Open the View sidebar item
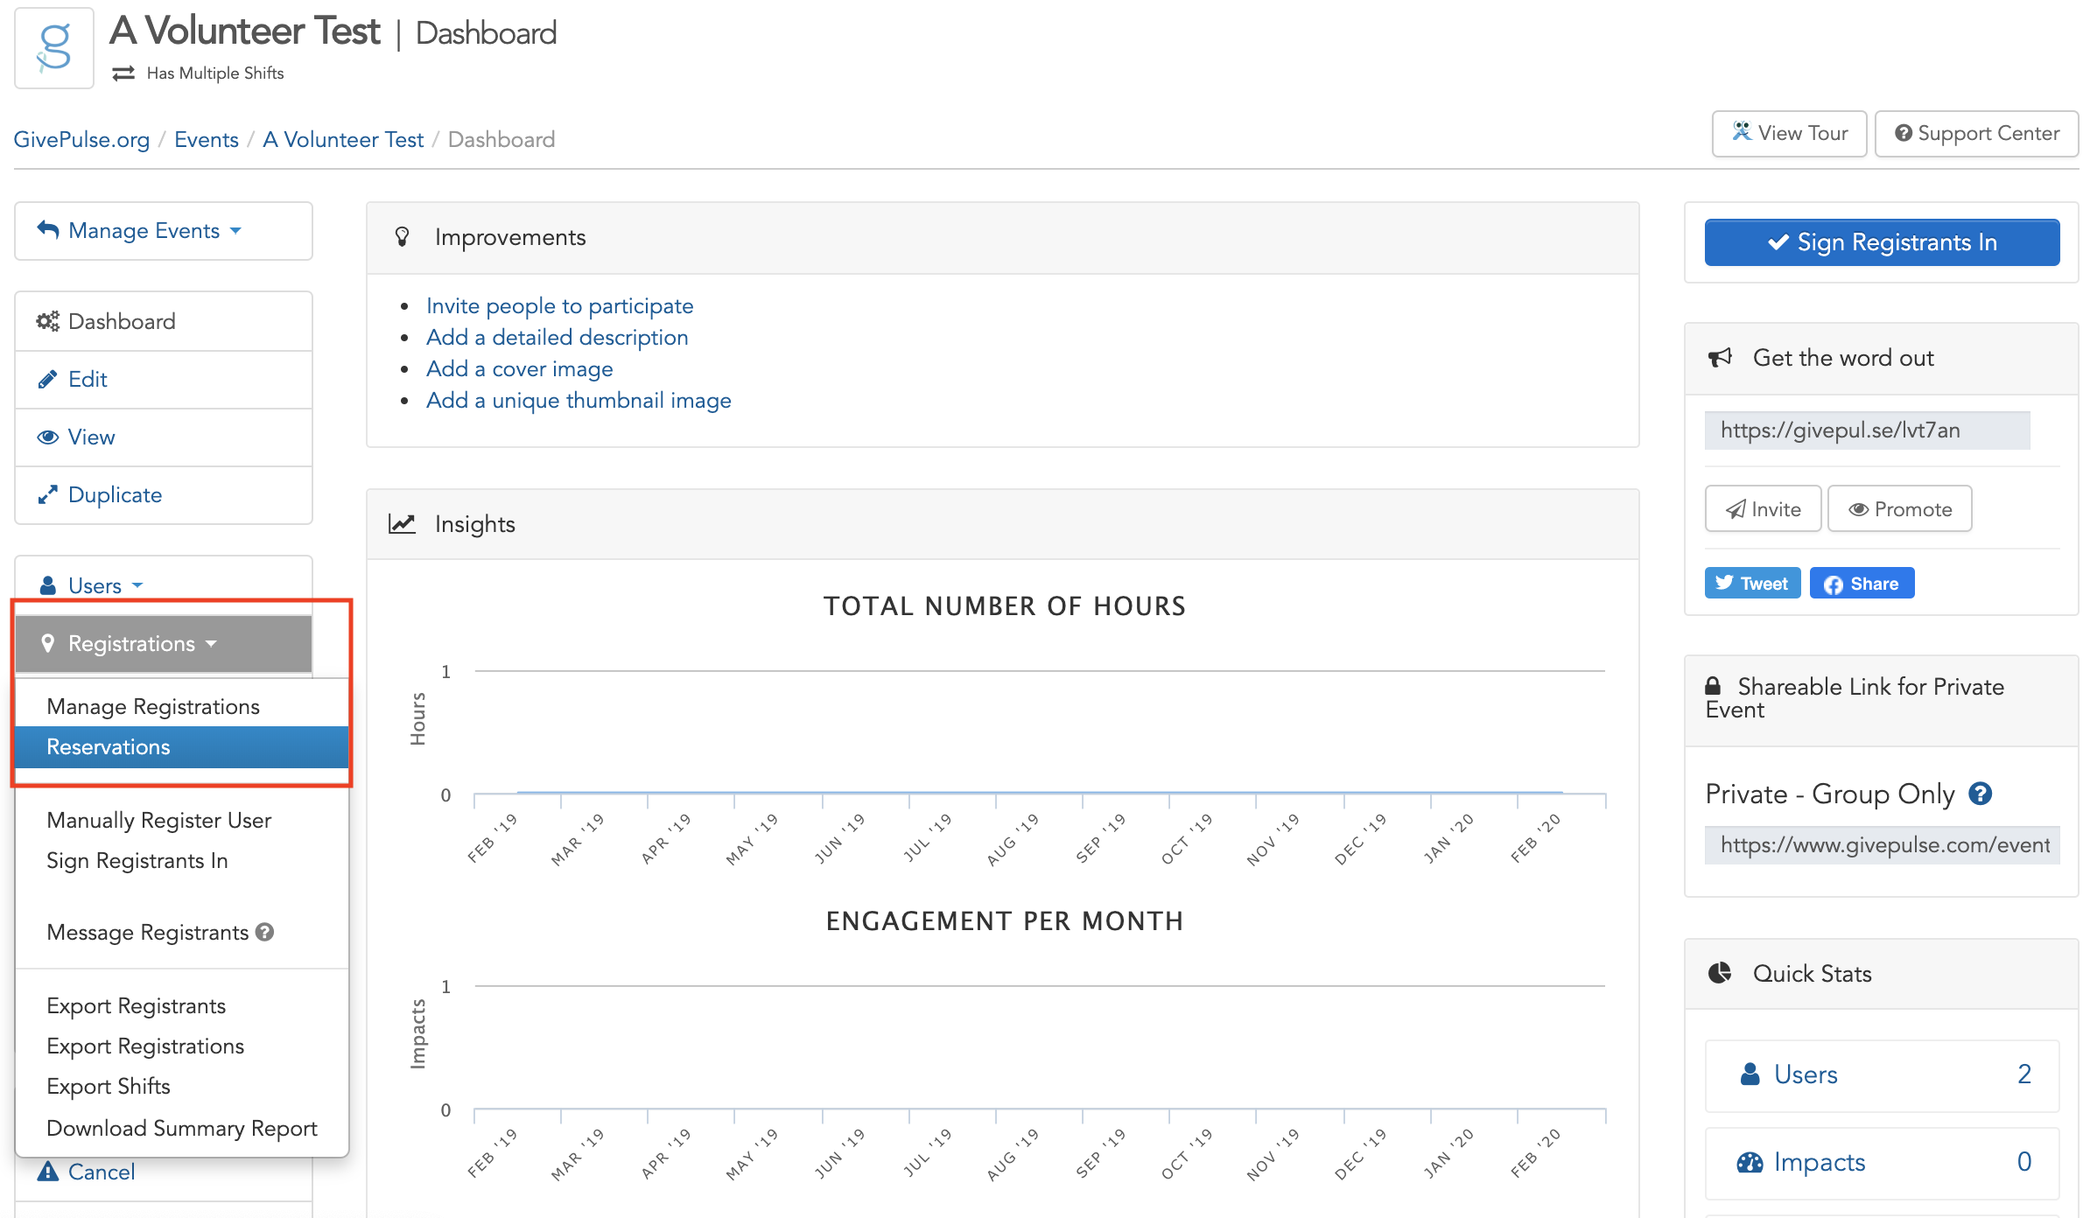 tap(164, 437)
